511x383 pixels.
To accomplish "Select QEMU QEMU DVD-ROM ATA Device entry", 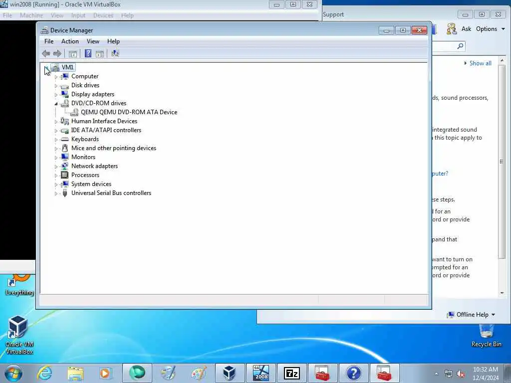I will tap(129, 112).
